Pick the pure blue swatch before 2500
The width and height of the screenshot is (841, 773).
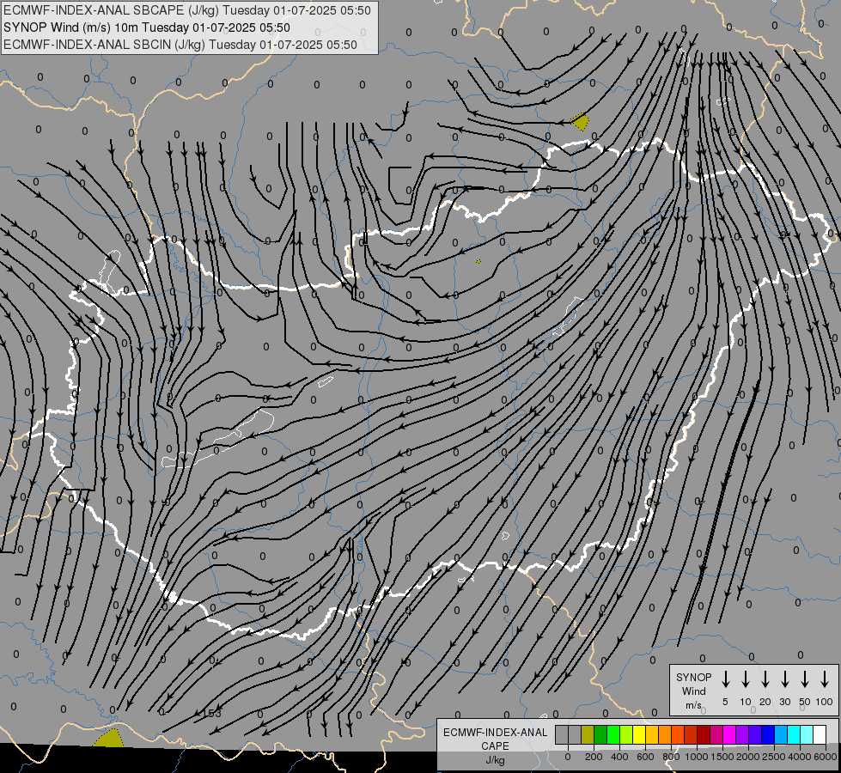tap(768, 734)
